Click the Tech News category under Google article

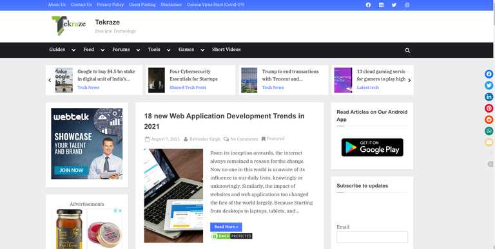tap(88, 88)
